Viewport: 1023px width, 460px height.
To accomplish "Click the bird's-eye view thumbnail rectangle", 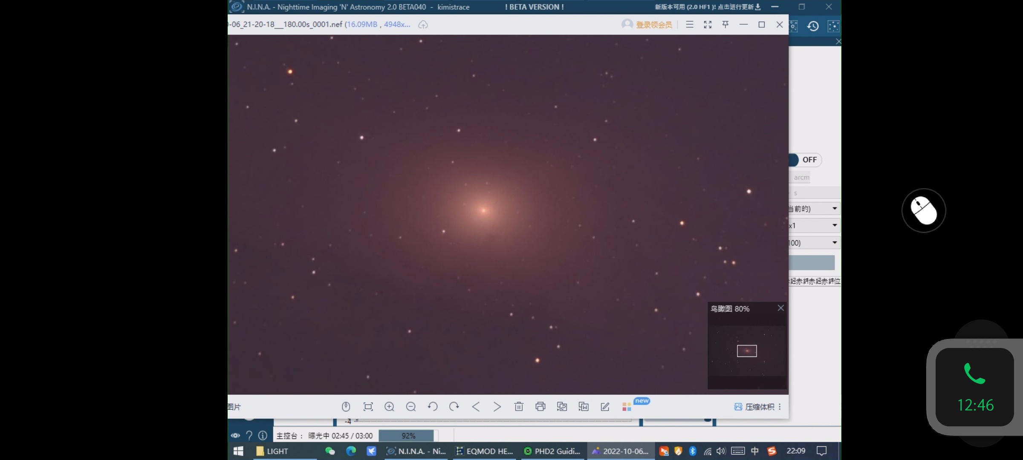I will (747, 351).
